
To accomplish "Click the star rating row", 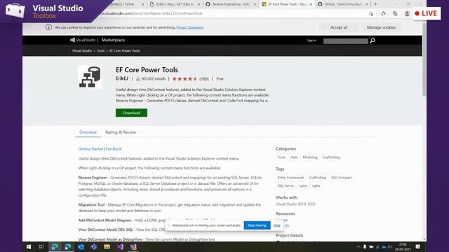I will [185, 79].
